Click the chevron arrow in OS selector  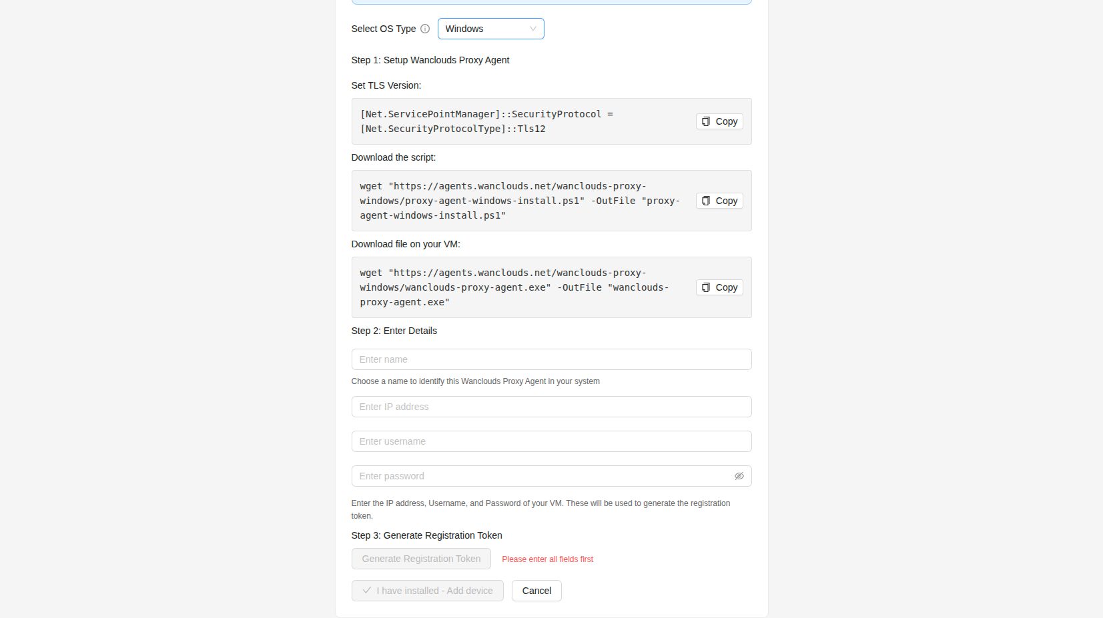(x=532, y=29)
